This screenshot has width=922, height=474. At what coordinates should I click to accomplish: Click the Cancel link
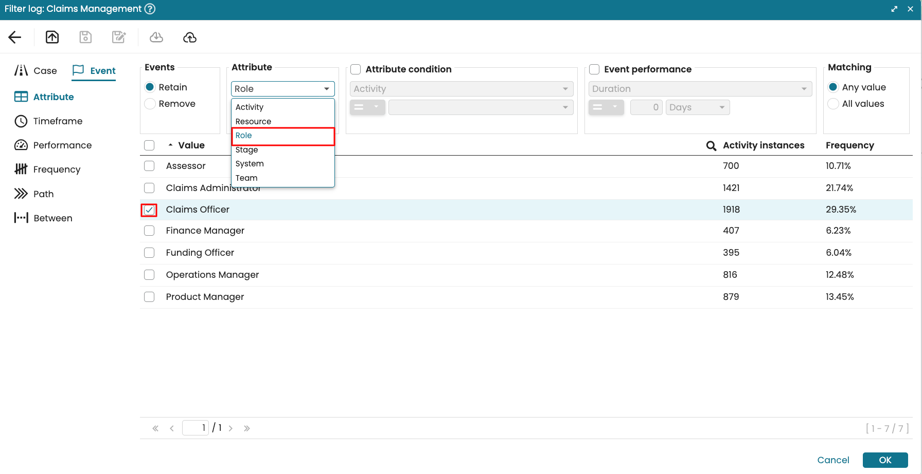(833, 460)
